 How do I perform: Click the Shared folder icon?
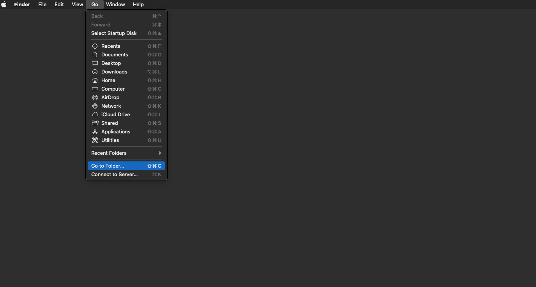tap(95, 123)
